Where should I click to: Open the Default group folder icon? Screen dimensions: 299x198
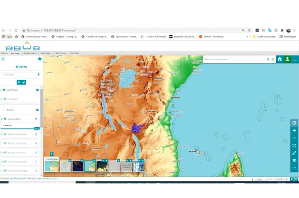[37, 110]
